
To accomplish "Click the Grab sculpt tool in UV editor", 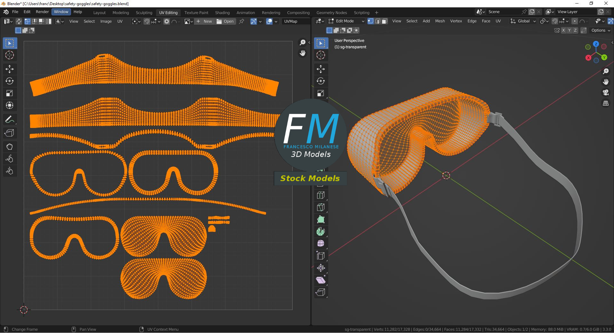I will [x=9, y=147].
